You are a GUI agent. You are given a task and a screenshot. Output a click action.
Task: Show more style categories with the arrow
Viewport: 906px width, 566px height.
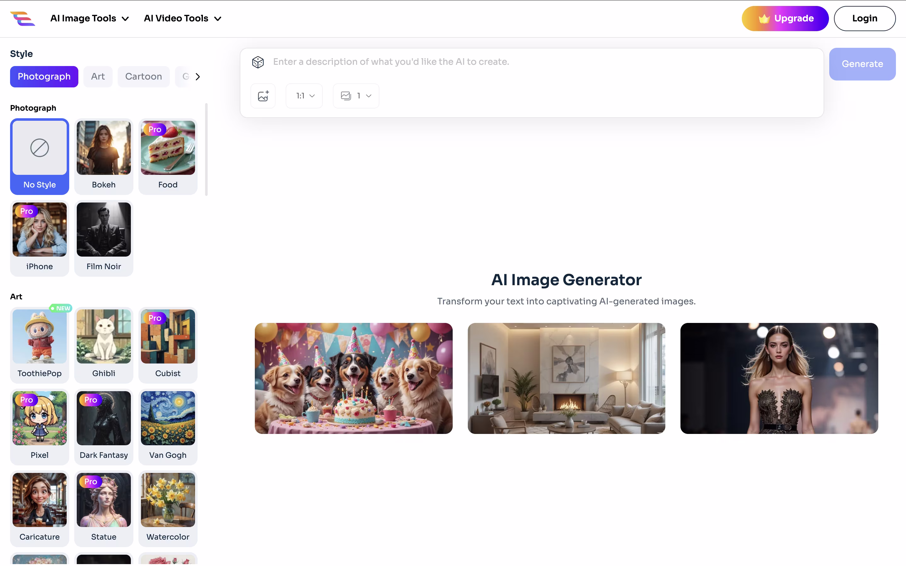[198, 77]
